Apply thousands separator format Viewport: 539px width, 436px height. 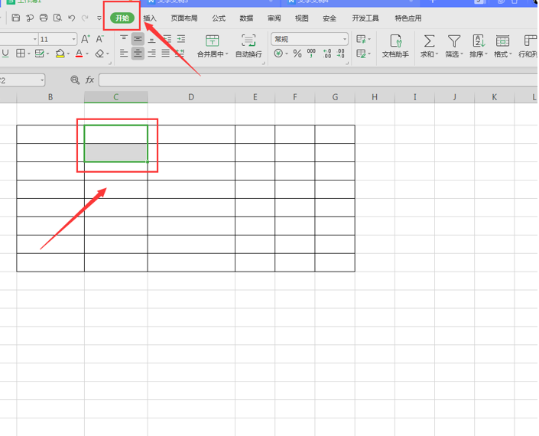click(x=311, y=54)
